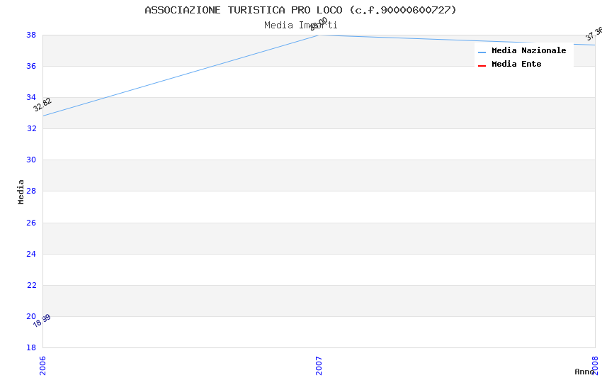
Task: Click the y-axis value 38
Action: (31, 35)
